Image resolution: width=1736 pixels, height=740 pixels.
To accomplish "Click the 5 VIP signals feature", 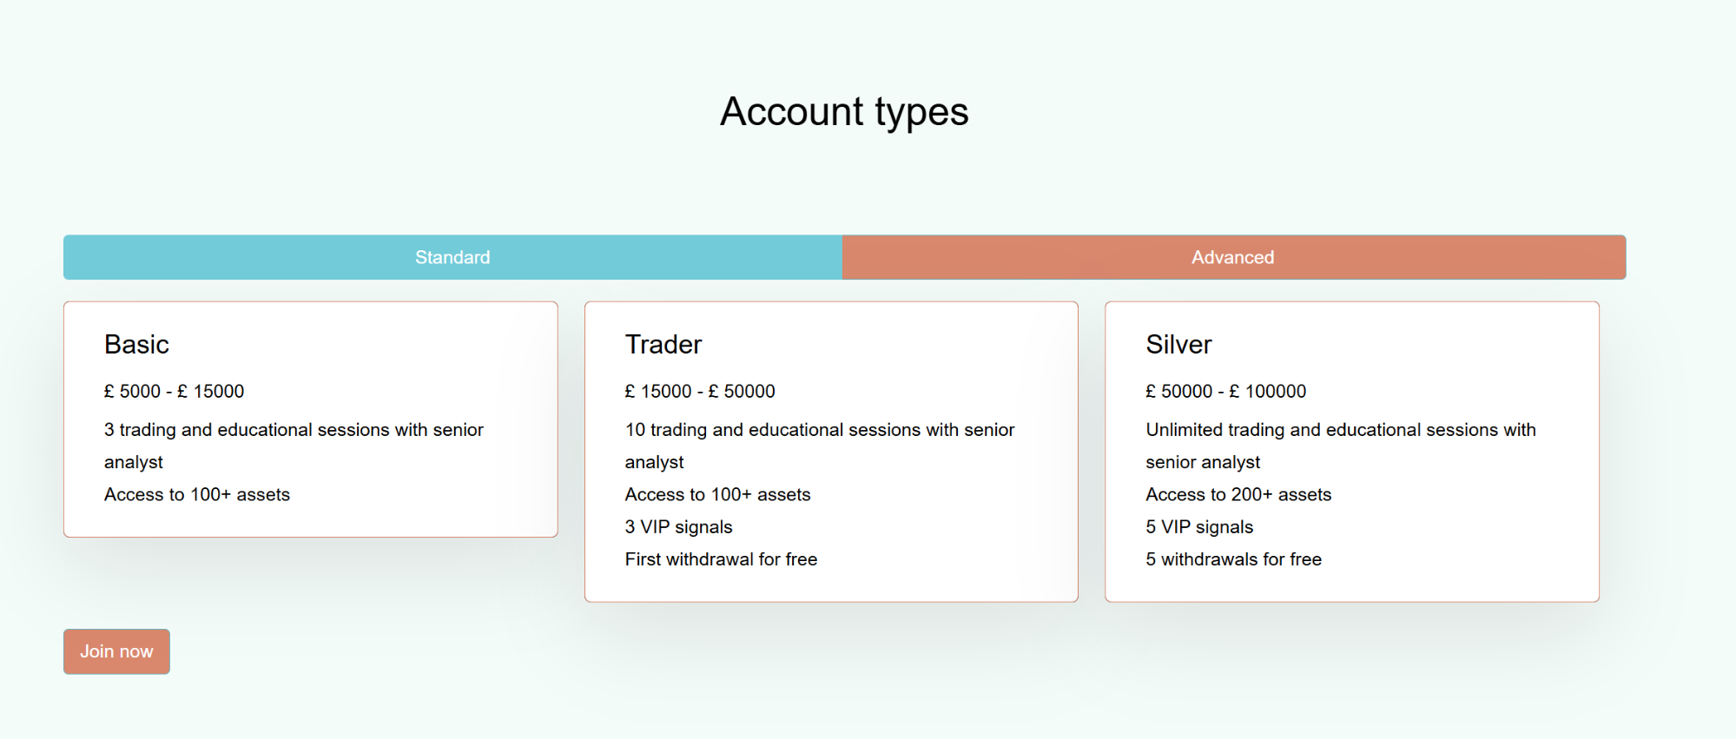I will [x=1199, y=527].
